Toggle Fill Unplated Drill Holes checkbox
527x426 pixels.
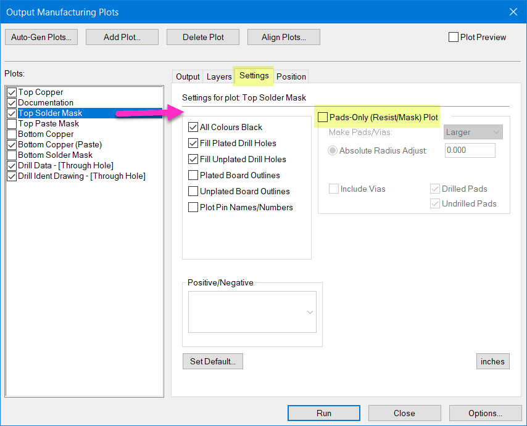click(193, 159)
